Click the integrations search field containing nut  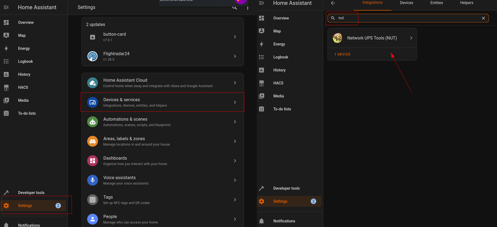(408, 18)
